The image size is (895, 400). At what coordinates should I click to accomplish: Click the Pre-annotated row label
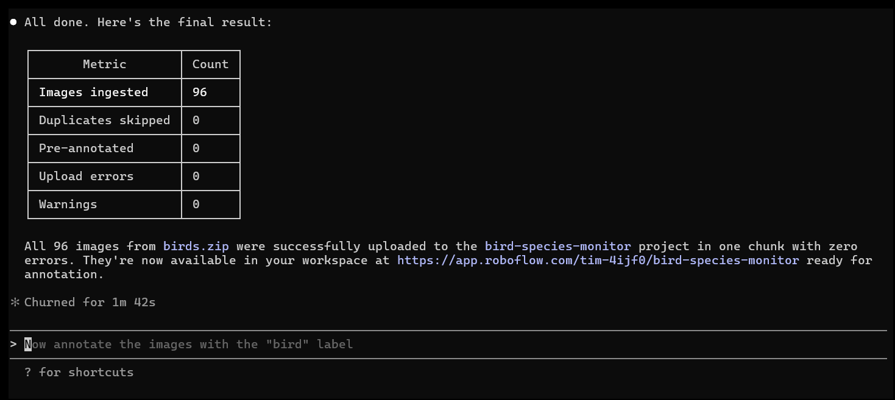(87, 148)
